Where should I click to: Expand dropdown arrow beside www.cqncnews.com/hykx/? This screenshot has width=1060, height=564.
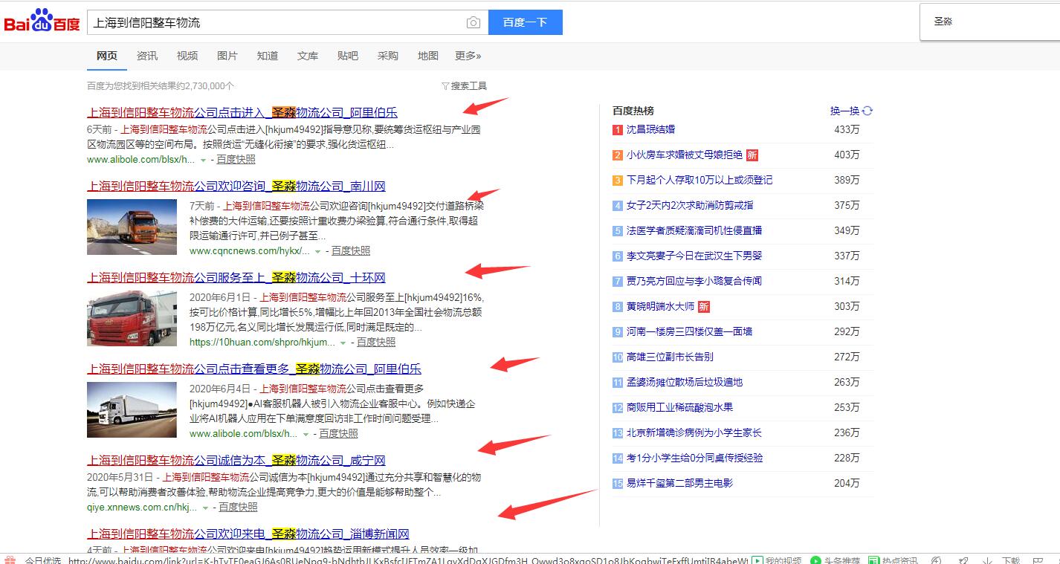(317, 252)
